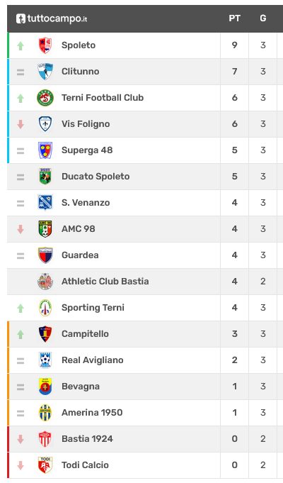Open the Ducato Spoleto team page

point(96,177)
